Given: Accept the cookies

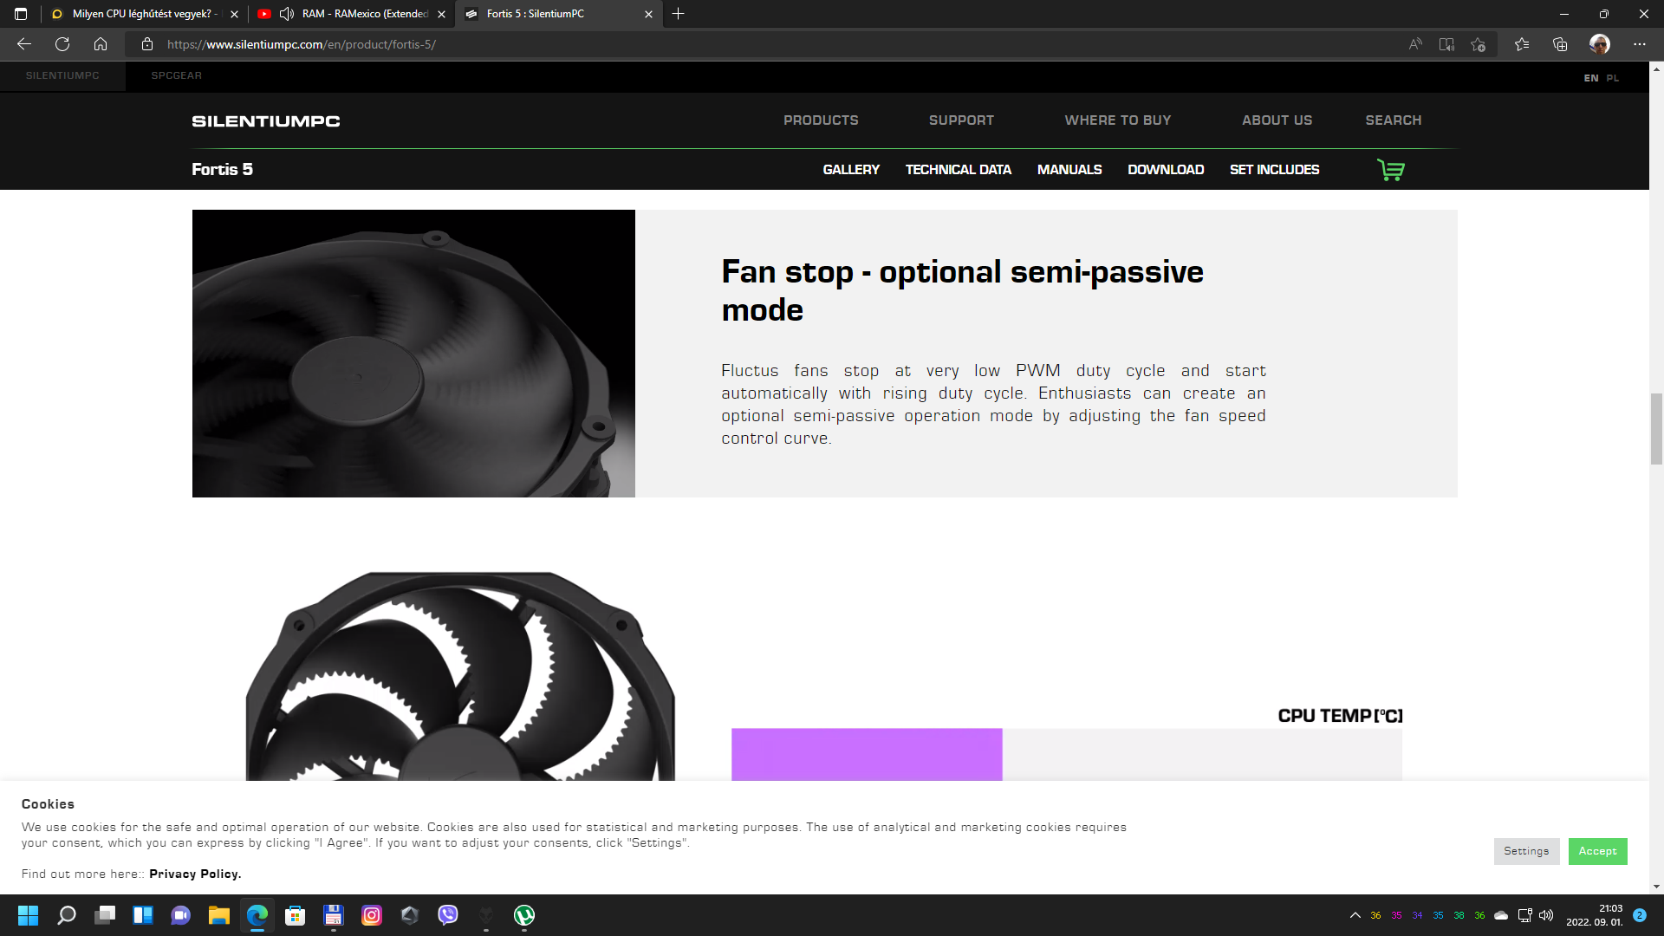Looking at the screenshot, I should tap(1596, 851).
